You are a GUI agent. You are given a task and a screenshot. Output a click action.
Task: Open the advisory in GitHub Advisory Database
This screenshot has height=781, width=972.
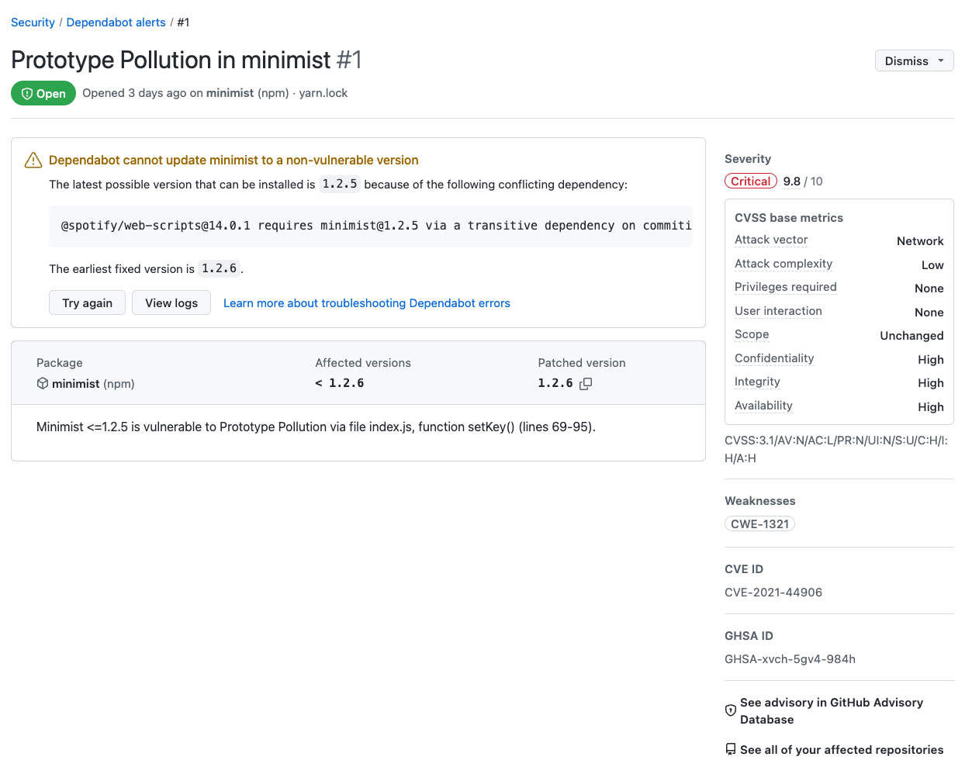831,710
